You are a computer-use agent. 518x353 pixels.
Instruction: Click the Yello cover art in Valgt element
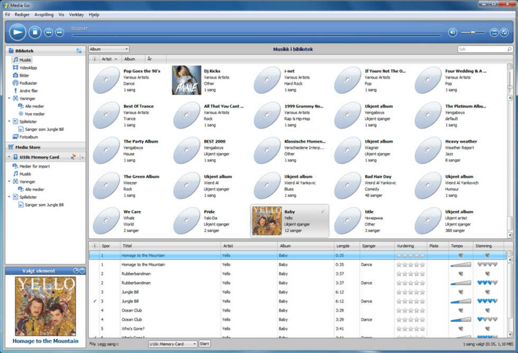point(45,306)
